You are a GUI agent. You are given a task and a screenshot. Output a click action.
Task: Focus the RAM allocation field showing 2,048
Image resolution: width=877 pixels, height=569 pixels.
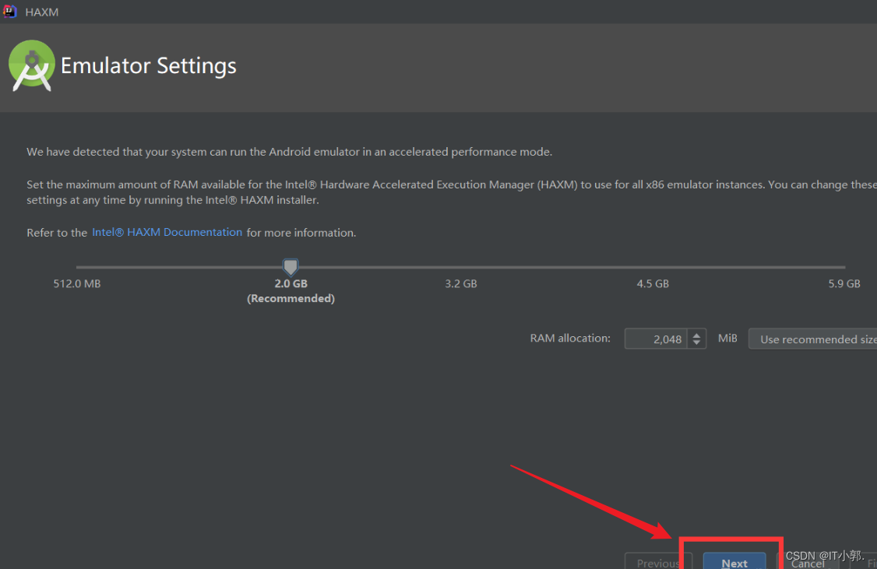coord(657,339)
